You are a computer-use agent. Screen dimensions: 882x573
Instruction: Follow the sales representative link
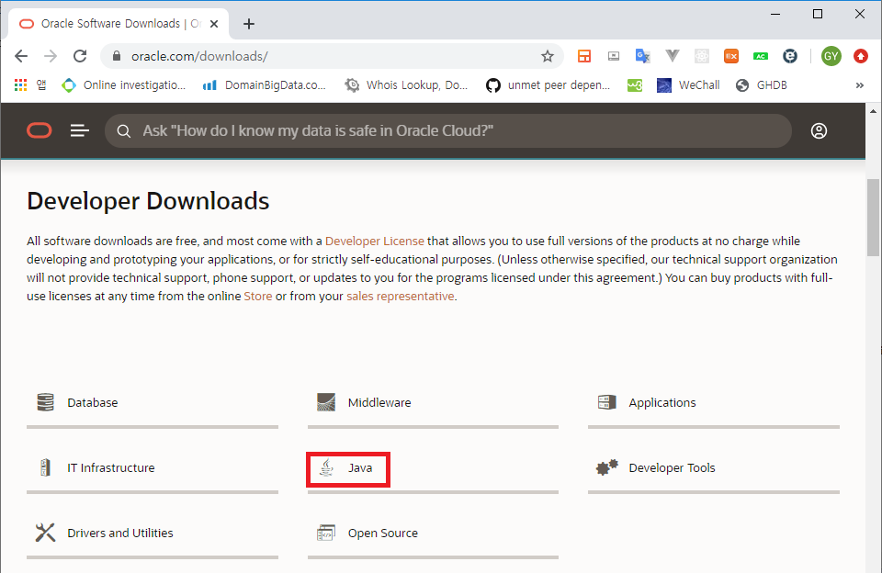pos(400,296)
